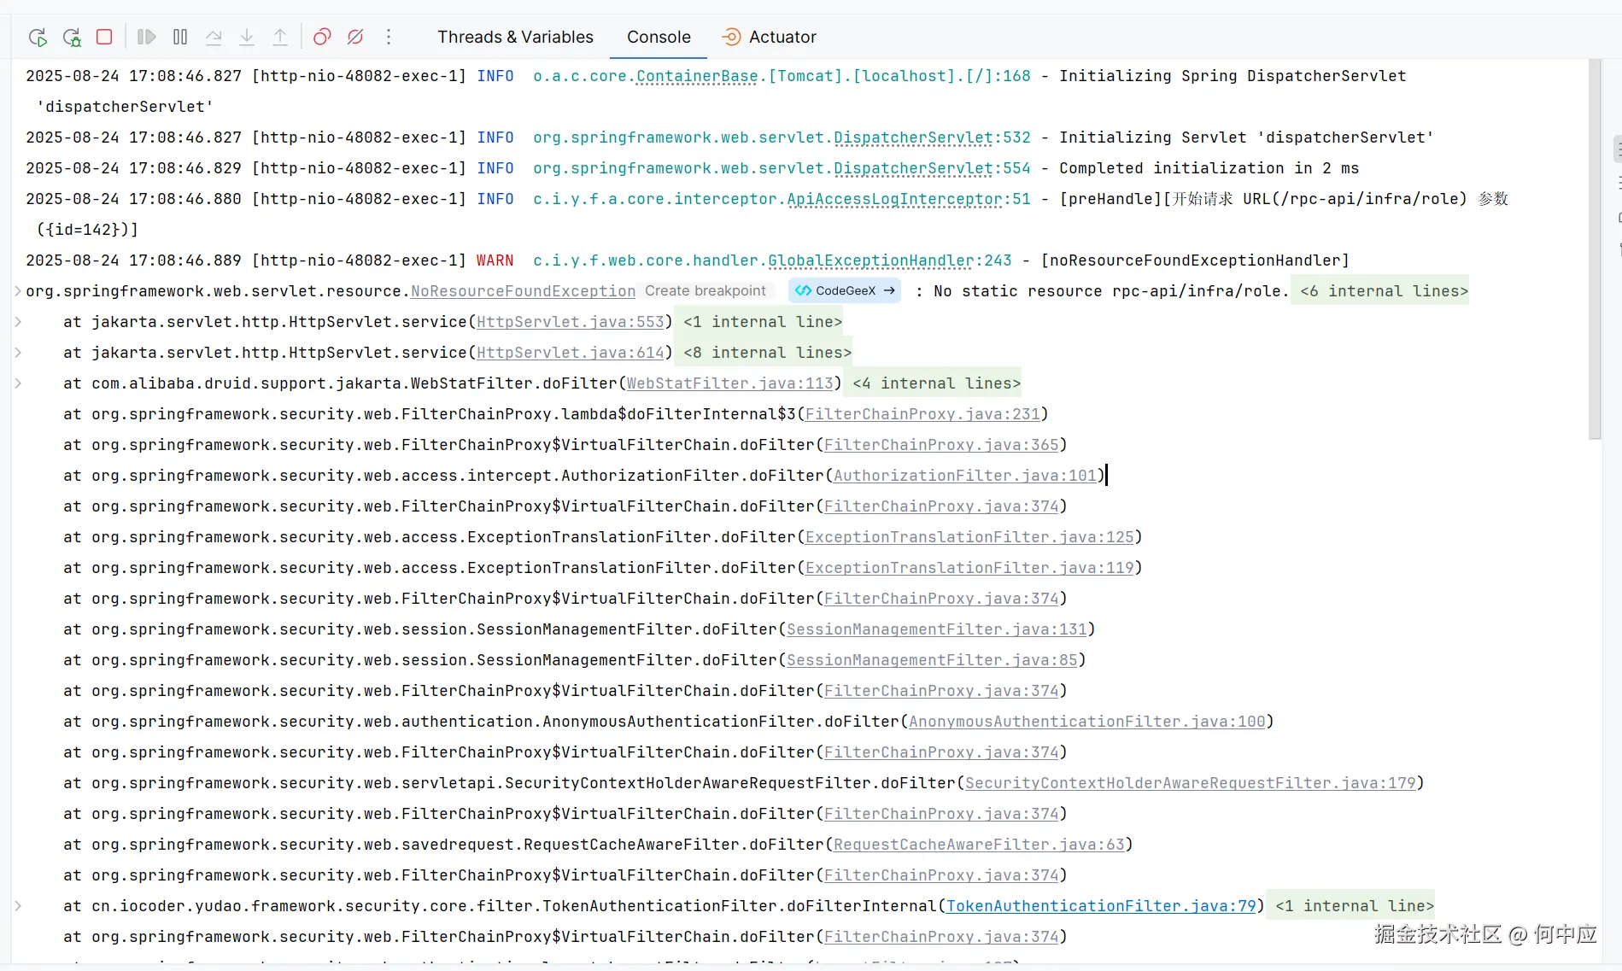The width and height of the screenshot is (1622, 971).
Task: Open the TokenAuthenticationFilter.java:79 link
Action: pyautogui.click(x=1101, y=906)
